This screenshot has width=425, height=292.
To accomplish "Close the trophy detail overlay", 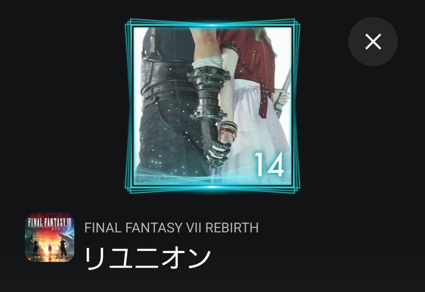I will coord(373,41).
